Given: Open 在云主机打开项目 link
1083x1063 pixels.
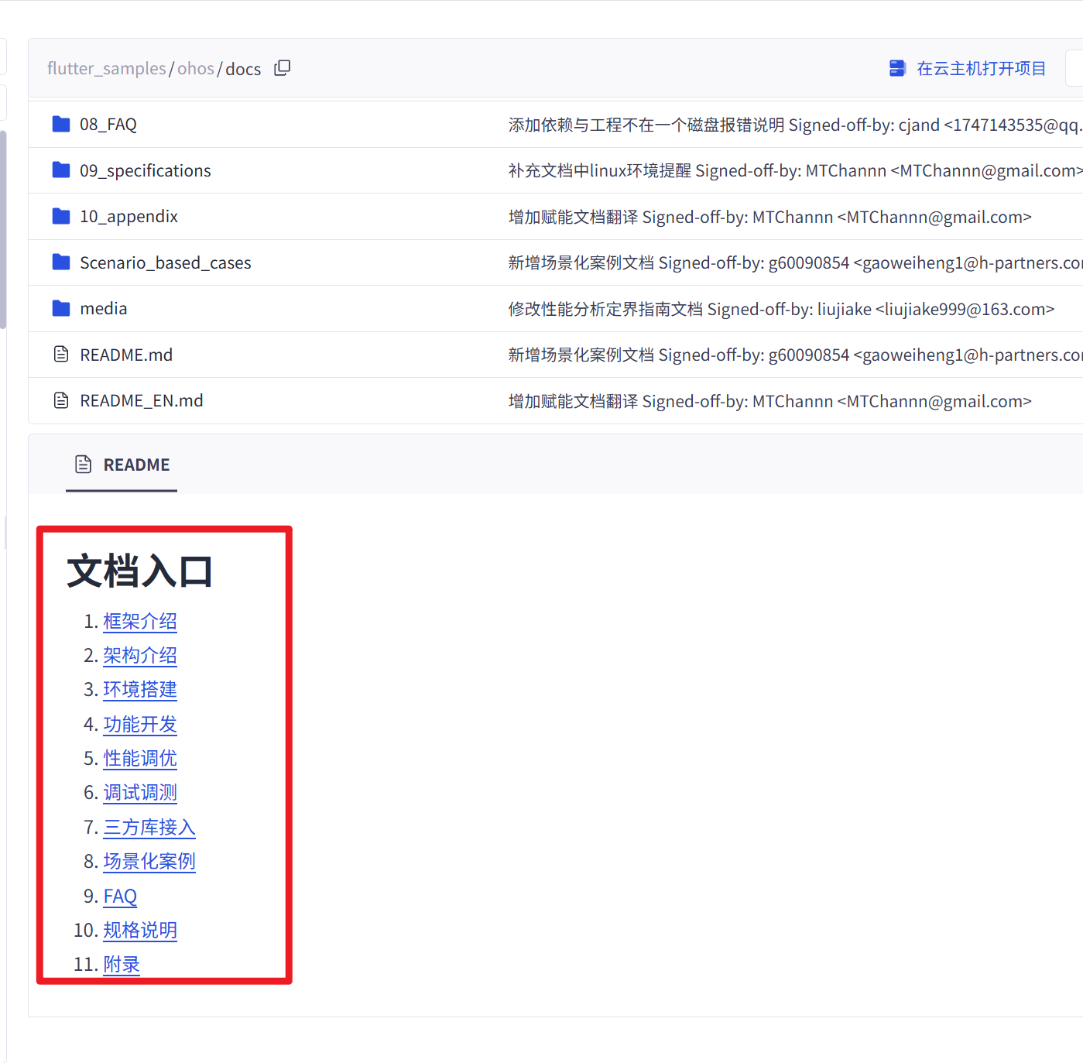Looking at the screenshot, I should (x=981, y=69).
